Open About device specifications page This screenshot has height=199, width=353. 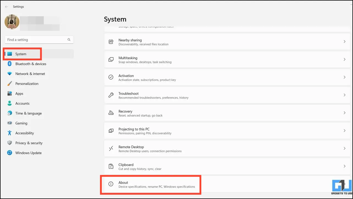pos(227,184)
